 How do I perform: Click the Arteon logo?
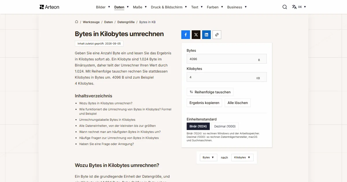coord(49,7)
